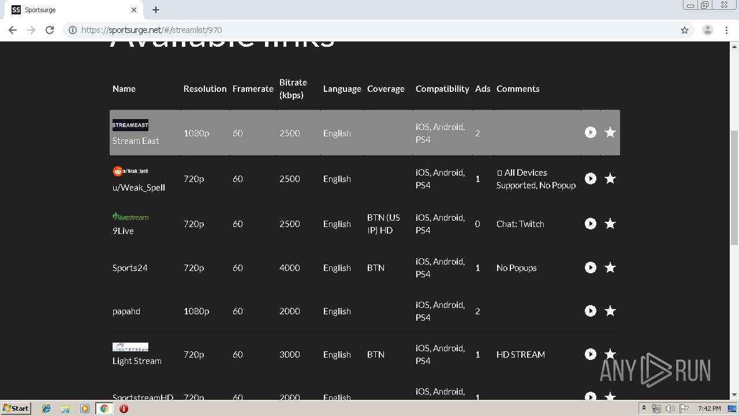Play the Sports24 stream

pyautogui.click(x=590, y=268)
